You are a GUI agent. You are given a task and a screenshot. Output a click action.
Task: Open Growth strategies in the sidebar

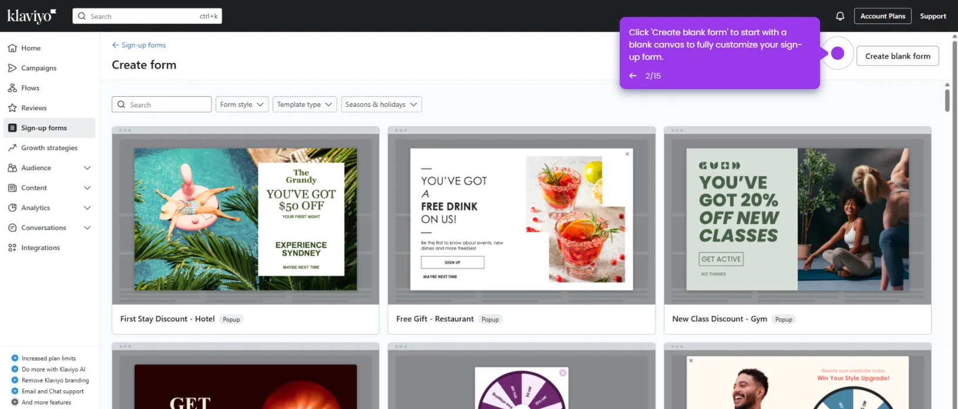click(49, 148)
